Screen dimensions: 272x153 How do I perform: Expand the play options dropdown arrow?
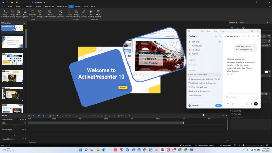[x=36, y=116]
